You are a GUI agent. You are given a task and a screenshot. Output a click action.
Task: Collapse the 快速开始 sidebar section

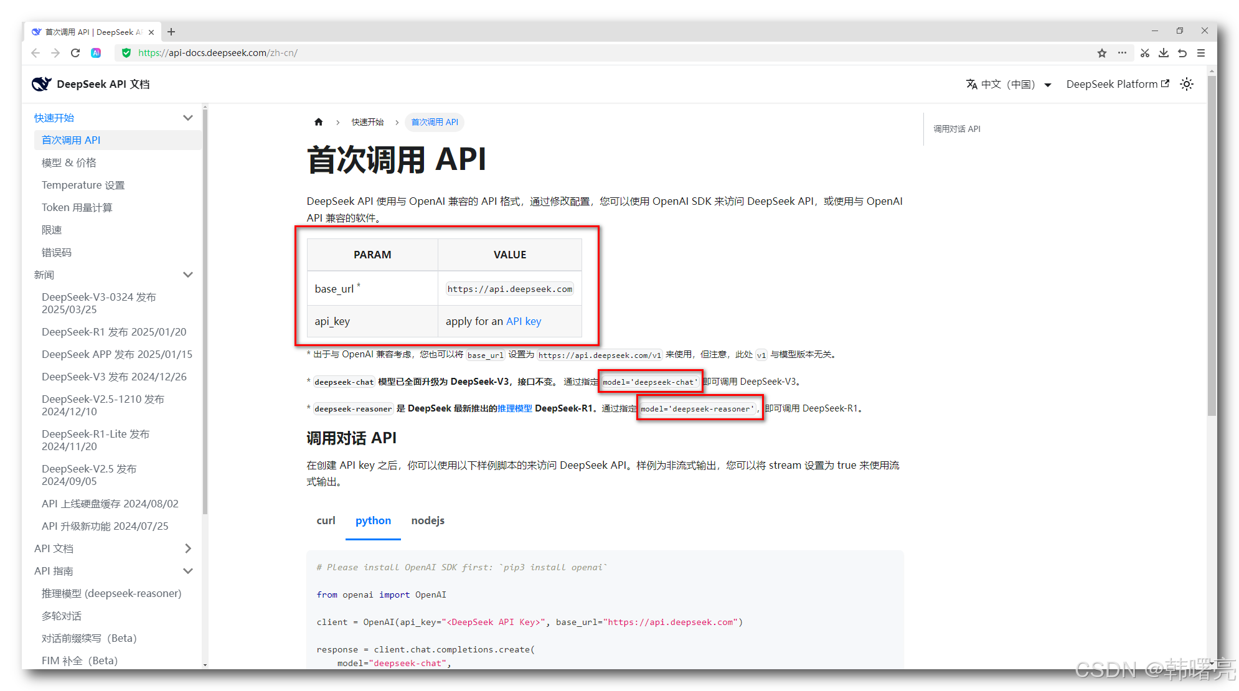[187, 118]
